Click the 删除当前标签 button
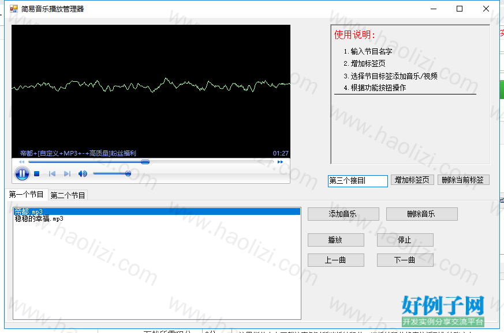The width and height of the screenshot is (504, 333). (x=463, y=180)
